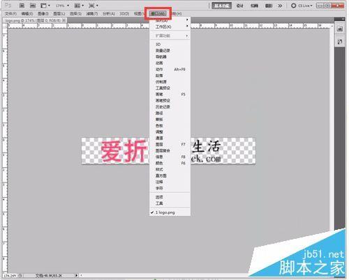The height and width of the screenshot is (280, 349).
Task: Open the Arrange Documents dropdown
Action: pos(79,6)
